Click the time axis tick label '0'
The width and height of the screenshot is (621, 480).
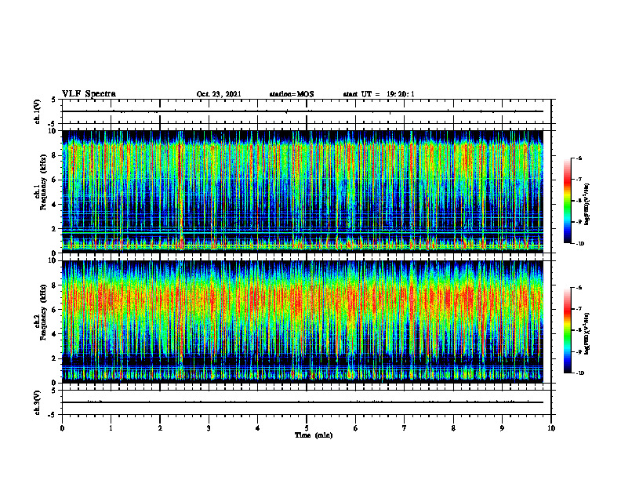click(x=62, y=428)
